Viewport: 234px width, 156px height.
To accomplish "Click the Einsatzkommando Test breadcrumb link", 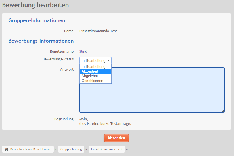I will [107, 149].
